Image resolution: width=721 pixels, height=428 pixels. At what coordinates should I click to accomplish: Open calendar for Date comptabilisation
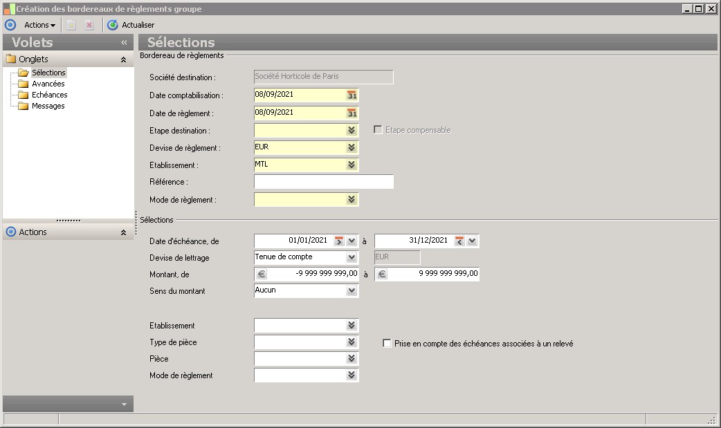coord(352,95)
